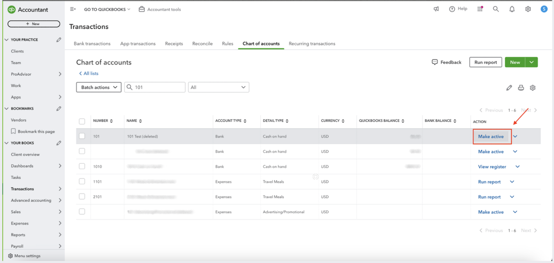Open the apps grid icon
The image size is (554, 263).
click(x=480, y=9)
